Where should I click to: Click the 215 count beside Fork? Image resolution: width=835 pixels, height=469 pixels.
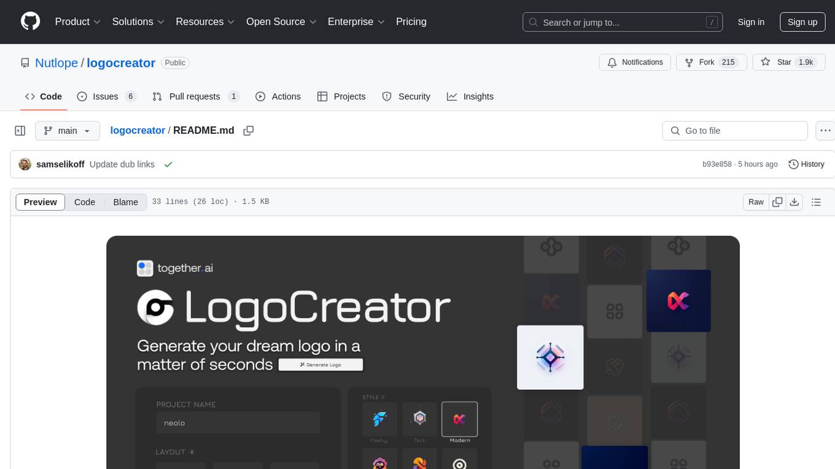click(x=728, y=62)
